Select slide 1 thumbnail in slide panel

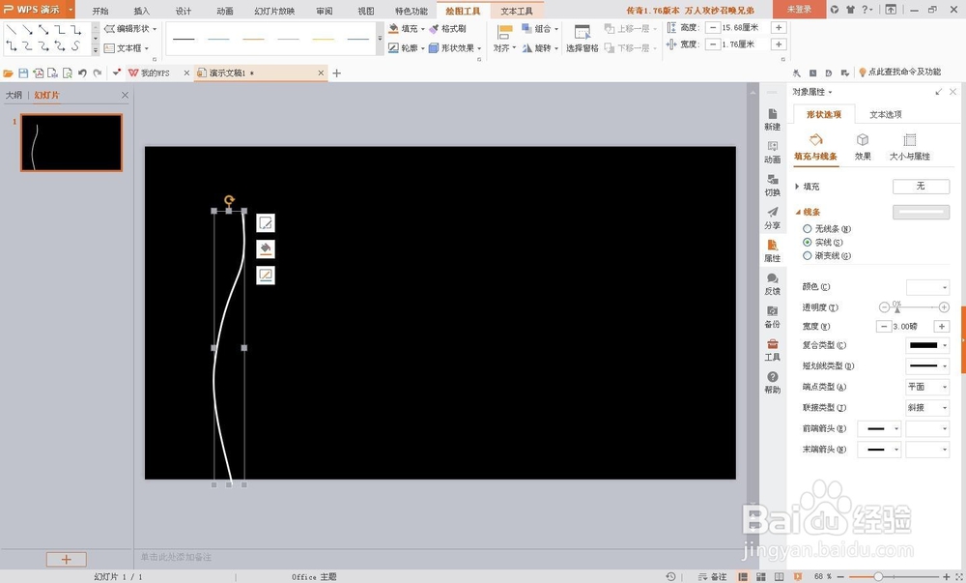point(71,142)
